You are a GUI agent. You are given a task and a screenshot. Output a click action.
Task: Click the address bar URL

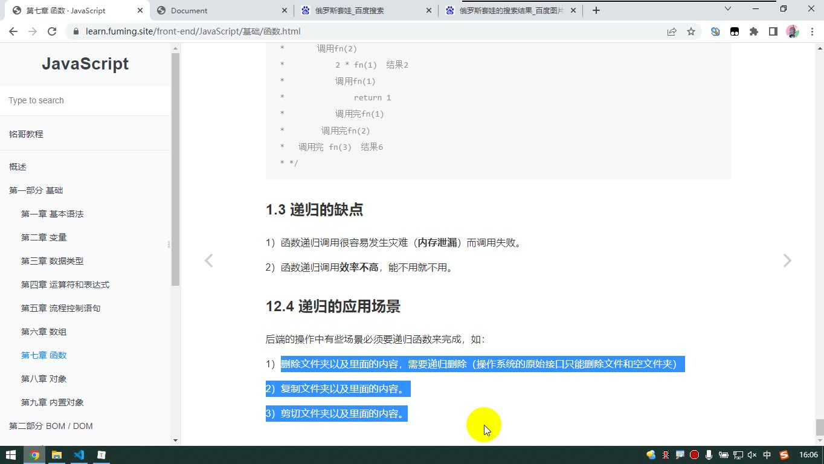pyautogui.click(x=193, y=31)
